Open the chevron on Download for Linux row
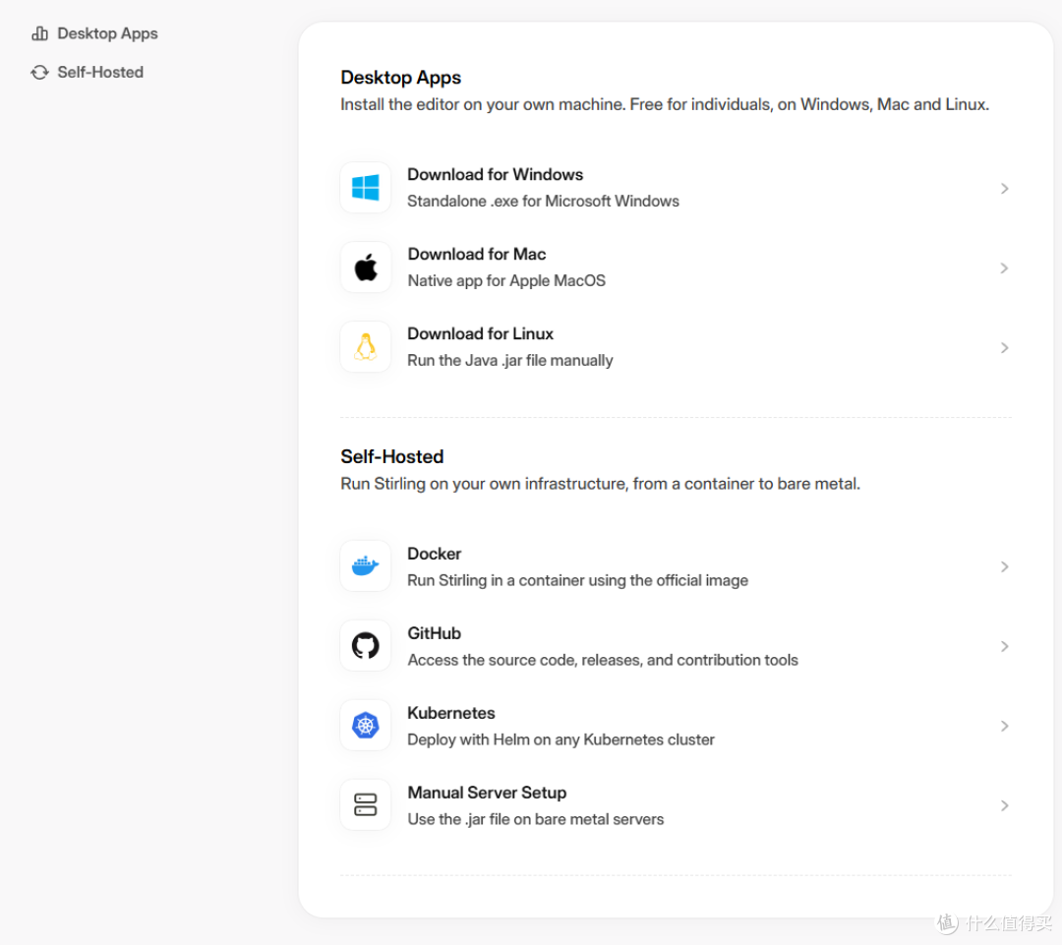1062x945 pixels. point(1004,347)
